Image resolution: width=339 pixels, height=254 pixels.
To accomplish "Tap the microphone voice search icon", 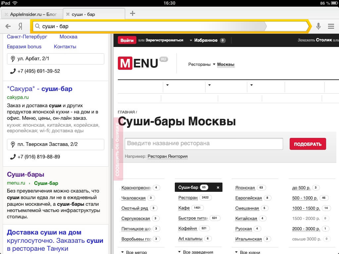I will coord(318,26).
